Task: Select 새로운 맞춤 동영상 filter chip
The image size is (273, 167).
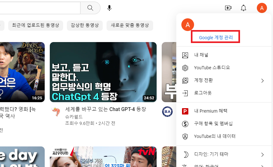Action: (x=130, y=25)
